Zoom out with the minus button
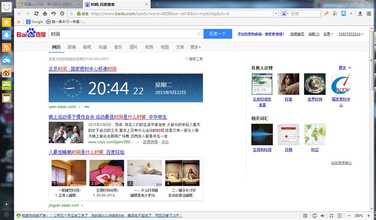The image size is (376, 220). 349,216
